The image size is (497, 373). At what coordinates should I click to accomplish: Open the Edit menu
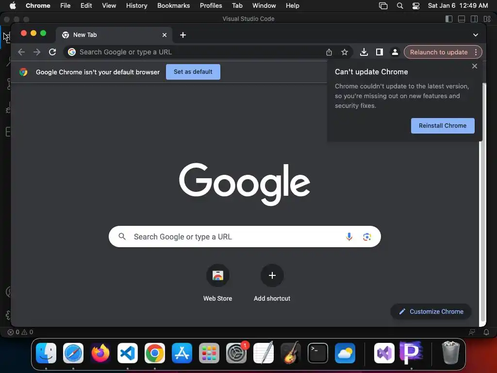click(86, 5)
